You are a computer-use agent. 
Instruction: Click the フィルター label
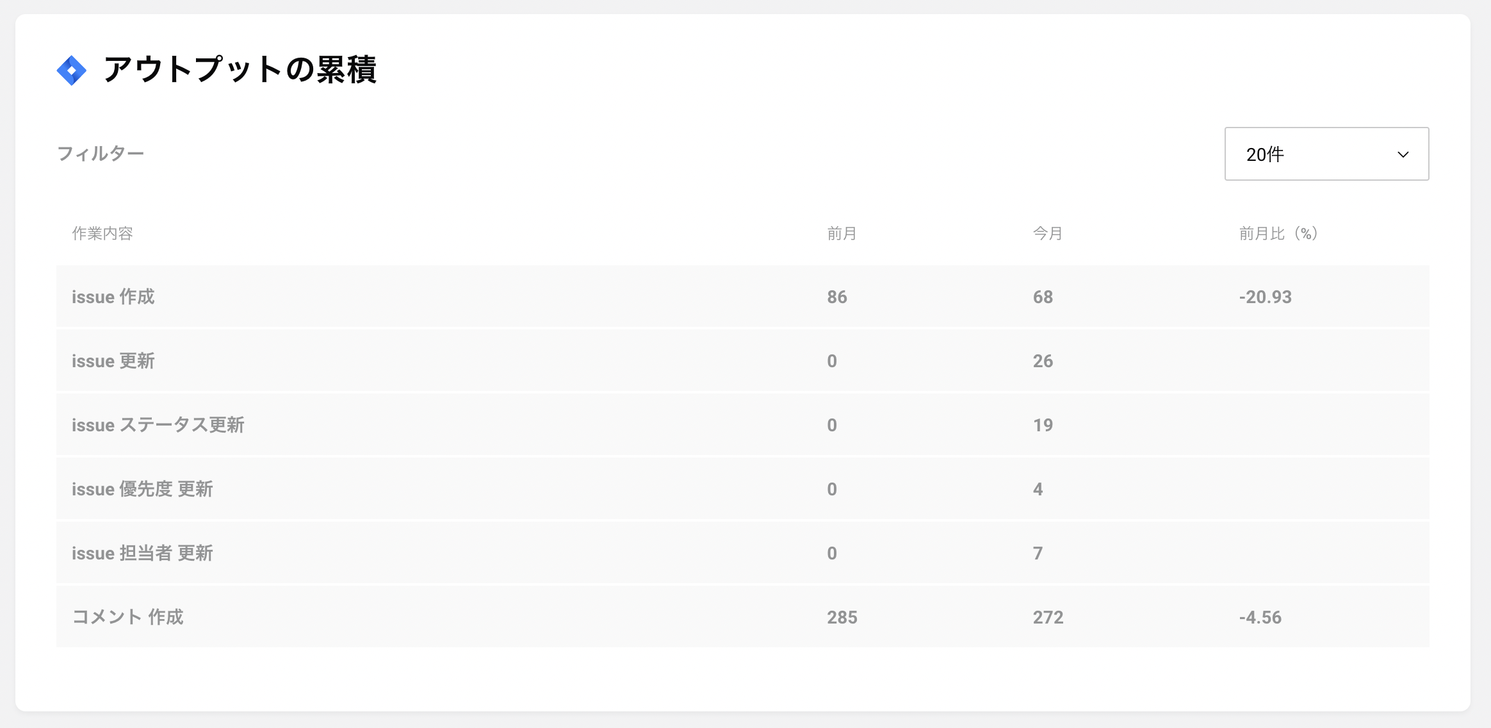101,154
